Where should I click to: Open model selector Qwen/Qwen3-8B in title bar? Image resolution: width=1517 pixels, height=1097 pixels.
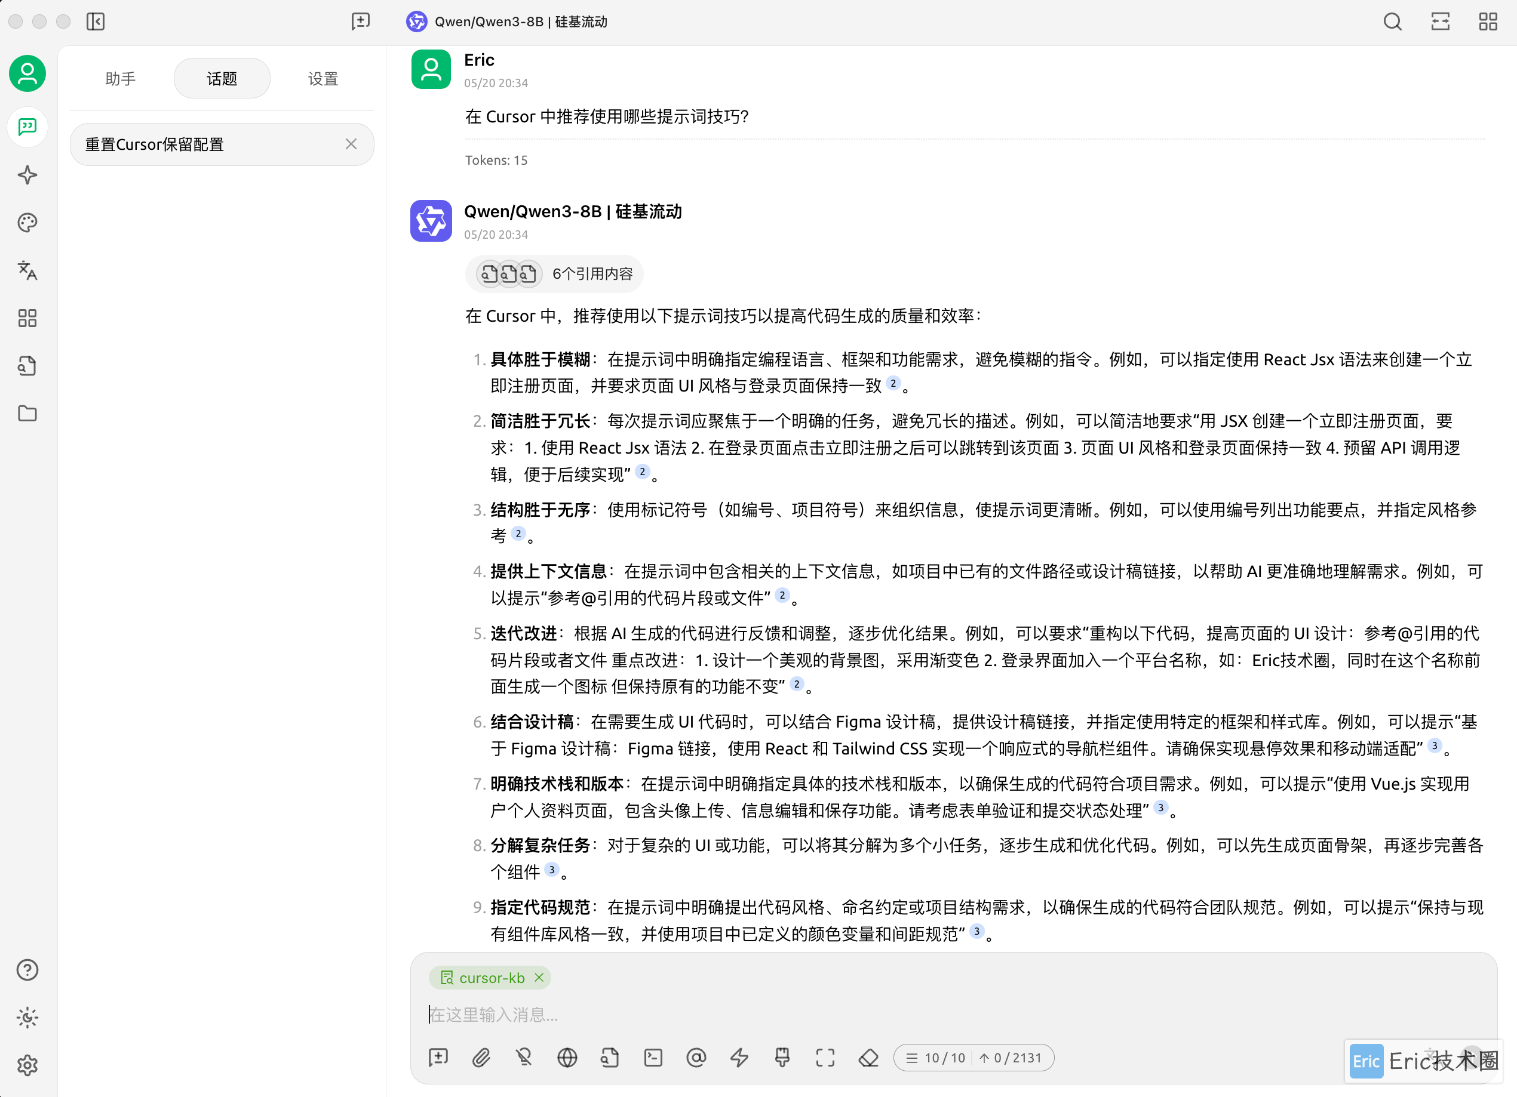click(507, 21)
